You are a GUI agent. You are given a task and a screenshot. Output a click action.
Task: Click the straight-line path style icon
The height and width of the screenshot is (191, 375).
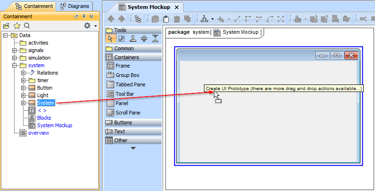237,19
